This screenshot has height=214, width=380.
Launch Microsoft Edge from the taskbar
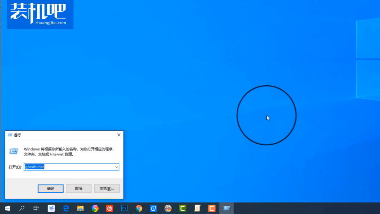pos(66,208)
